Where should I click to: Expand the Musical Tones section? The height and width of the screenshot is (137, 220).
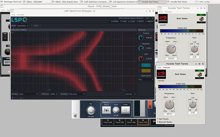(165, 122)
